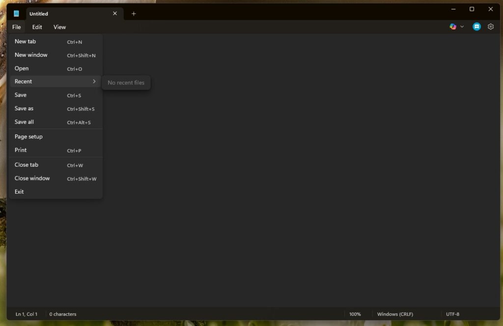
Task: Open the View menu
Action: pos(59,27)
